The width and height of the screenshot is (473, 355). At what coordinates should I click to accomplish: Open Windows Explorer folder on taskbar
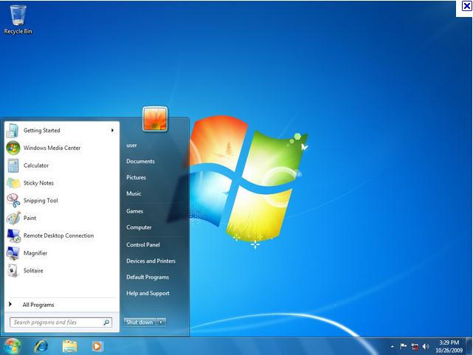[69, 346]
